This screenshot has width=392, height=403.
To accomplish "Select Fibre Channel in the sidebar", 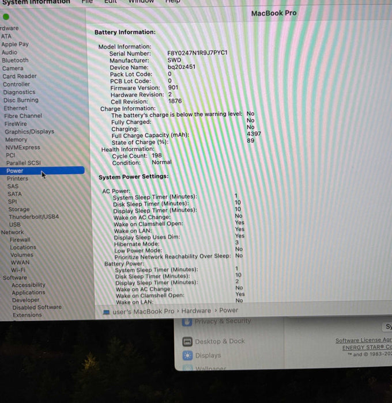I will click(x=23, y=116).
